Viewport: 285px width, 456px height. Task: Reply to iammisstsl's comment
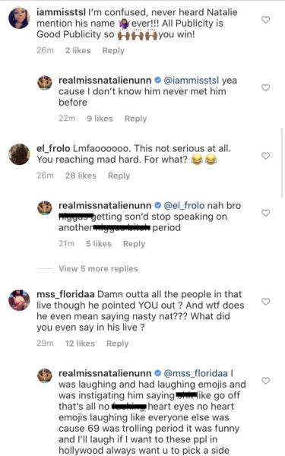[113, 51]
